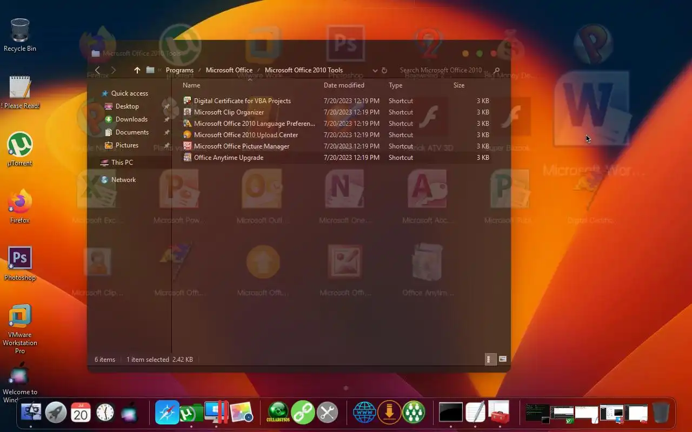Switch to large icons view in status bar
Screen dimensions: 692x432
(503, 359)
